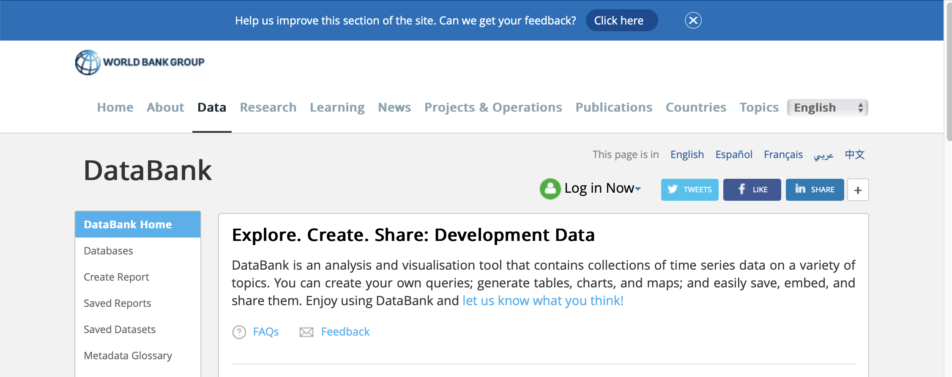
Task: Click the World Bank Group logo
Action: [140, 62]
